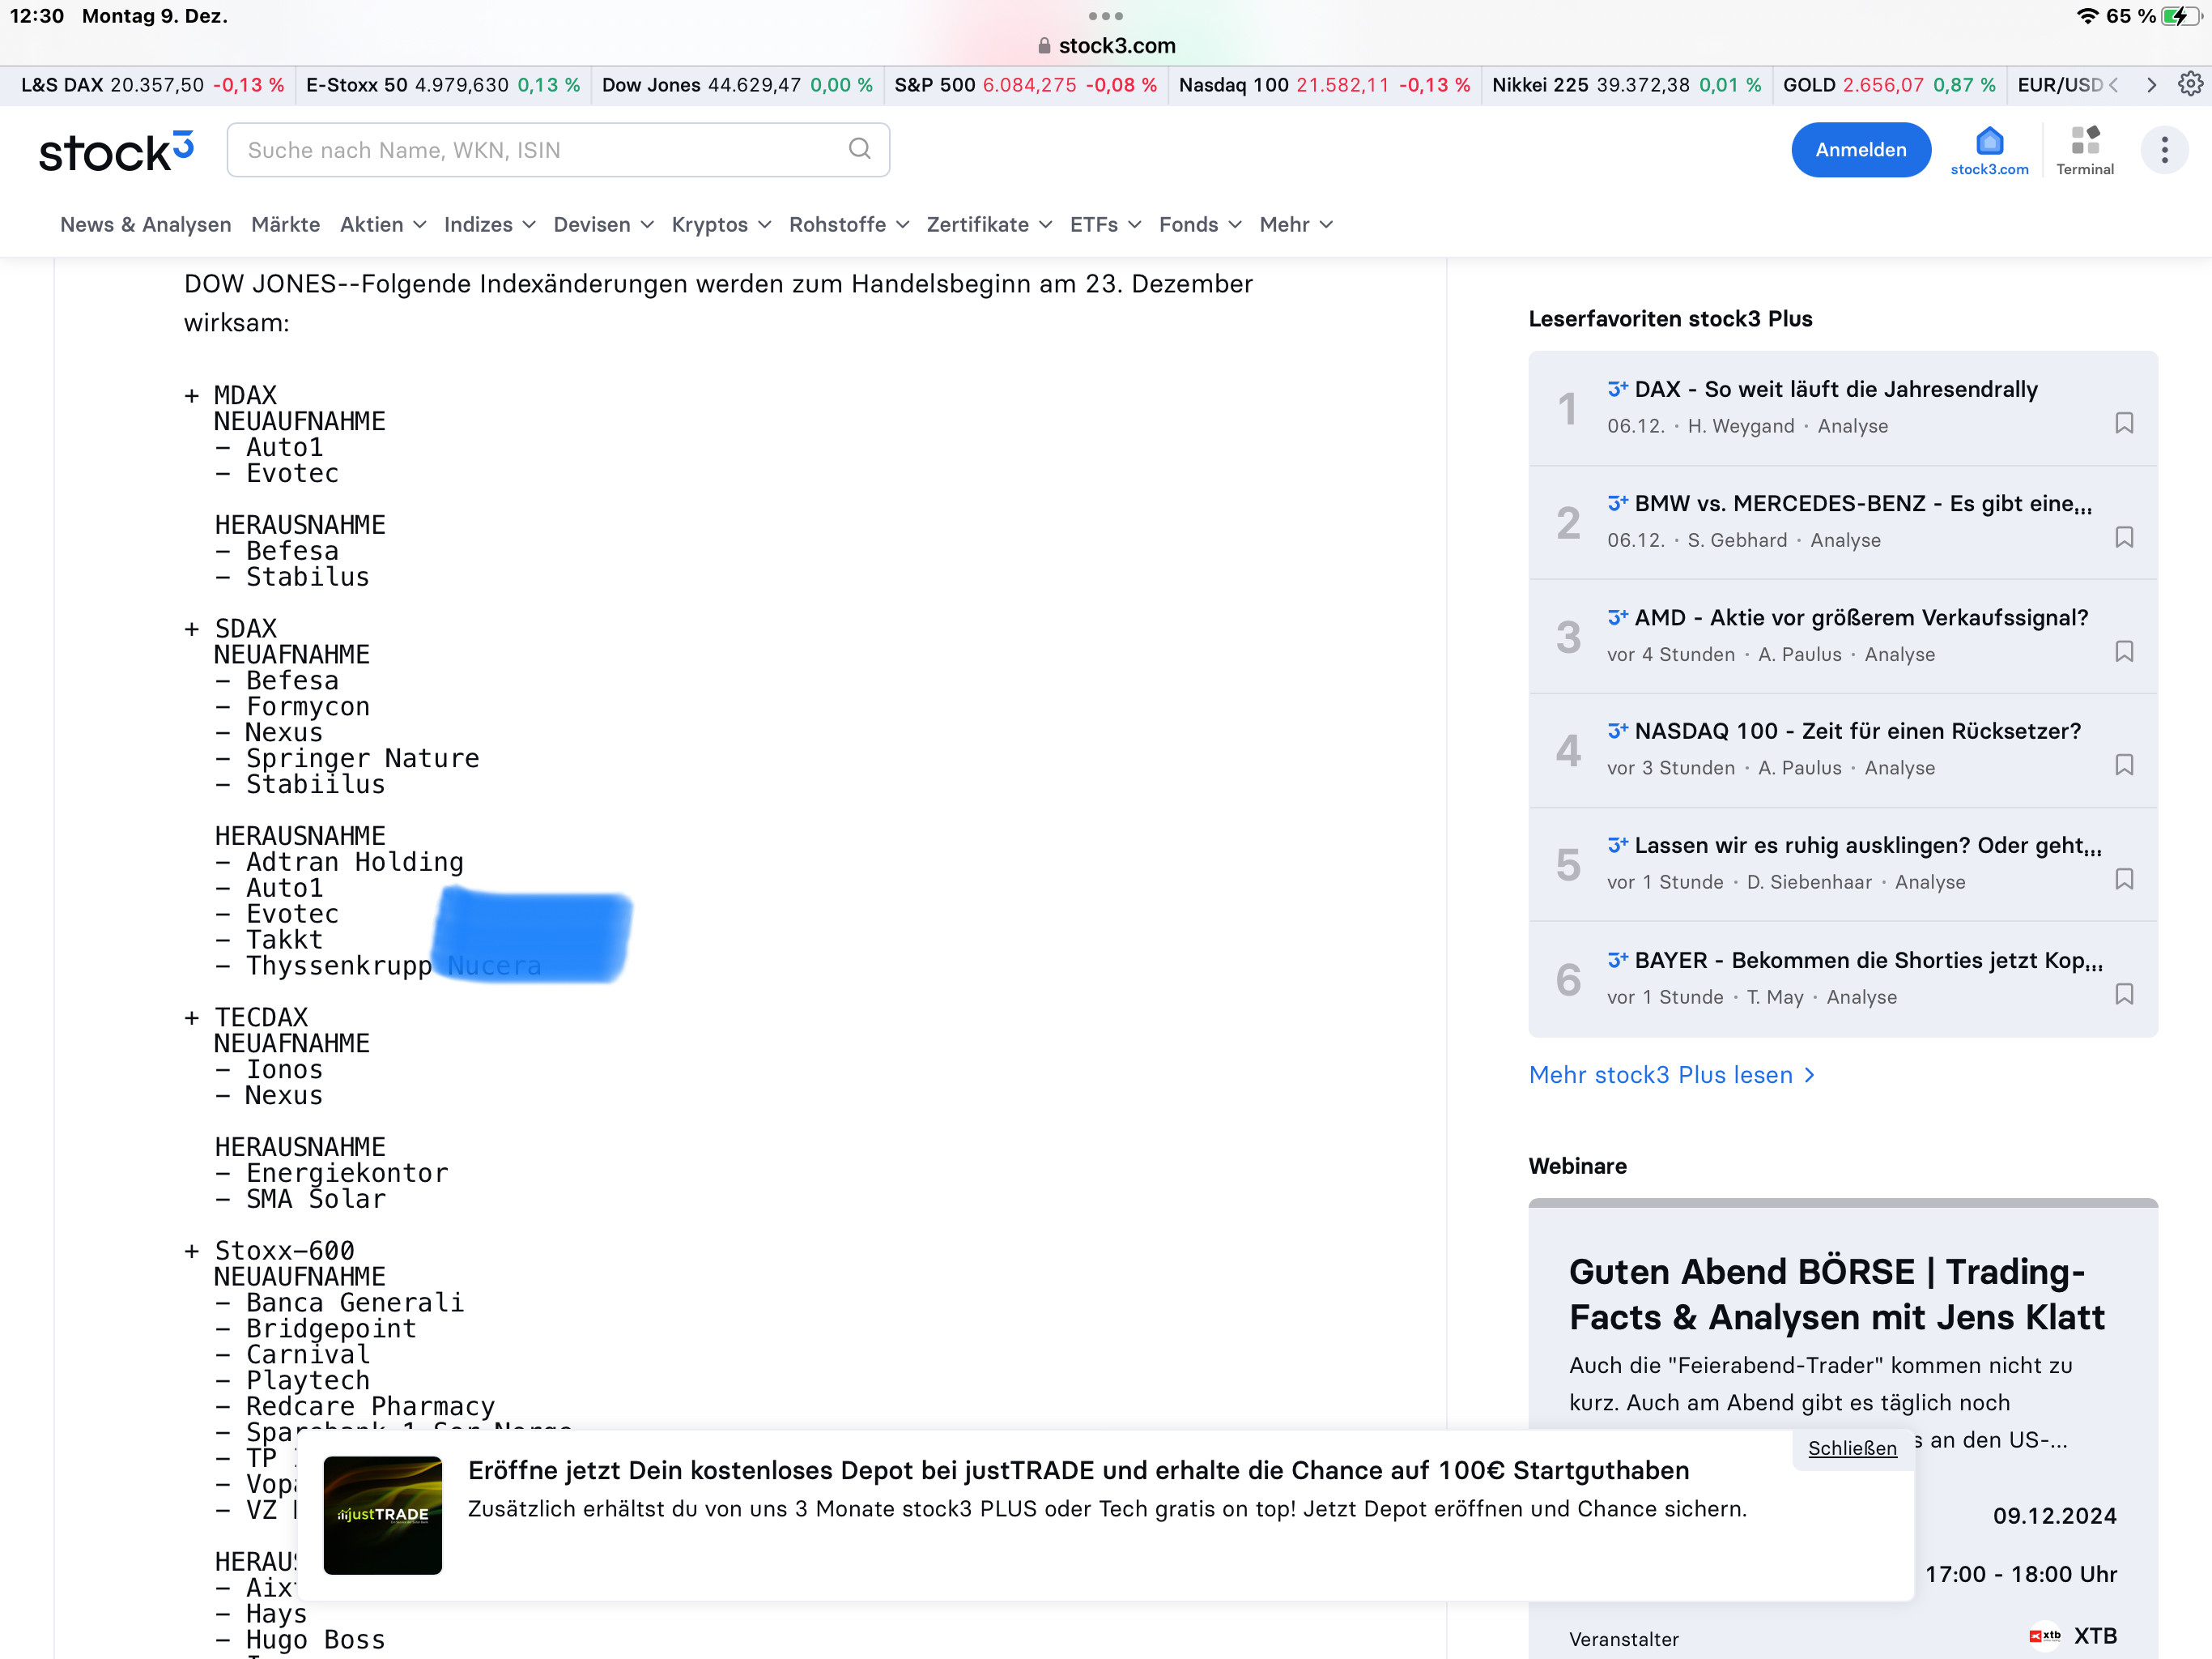Viewport: 2212px width, 1659px height.
Task: Bookmark the BAYER Shorties article
Action: [x=2124, y=995]
